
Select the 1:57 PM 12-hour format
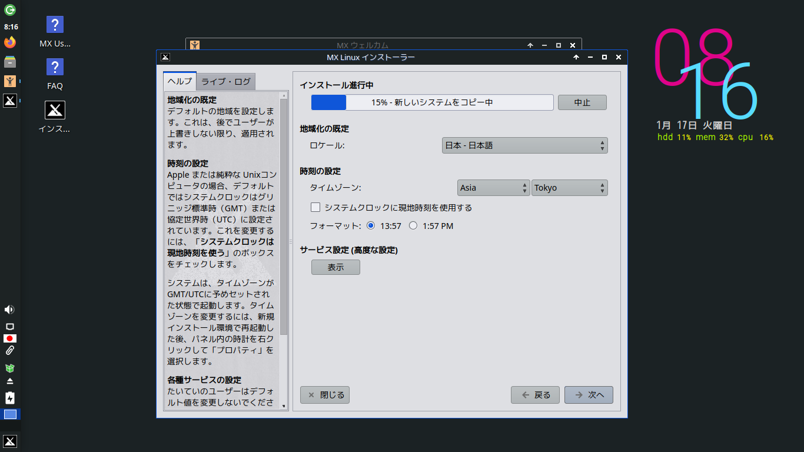point(413,225)
